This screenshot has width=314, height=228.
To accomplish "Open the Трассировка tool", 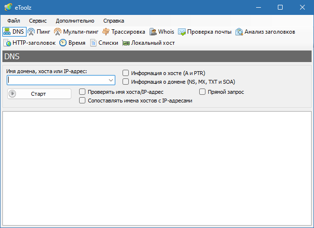I will (x=123, y=32).
